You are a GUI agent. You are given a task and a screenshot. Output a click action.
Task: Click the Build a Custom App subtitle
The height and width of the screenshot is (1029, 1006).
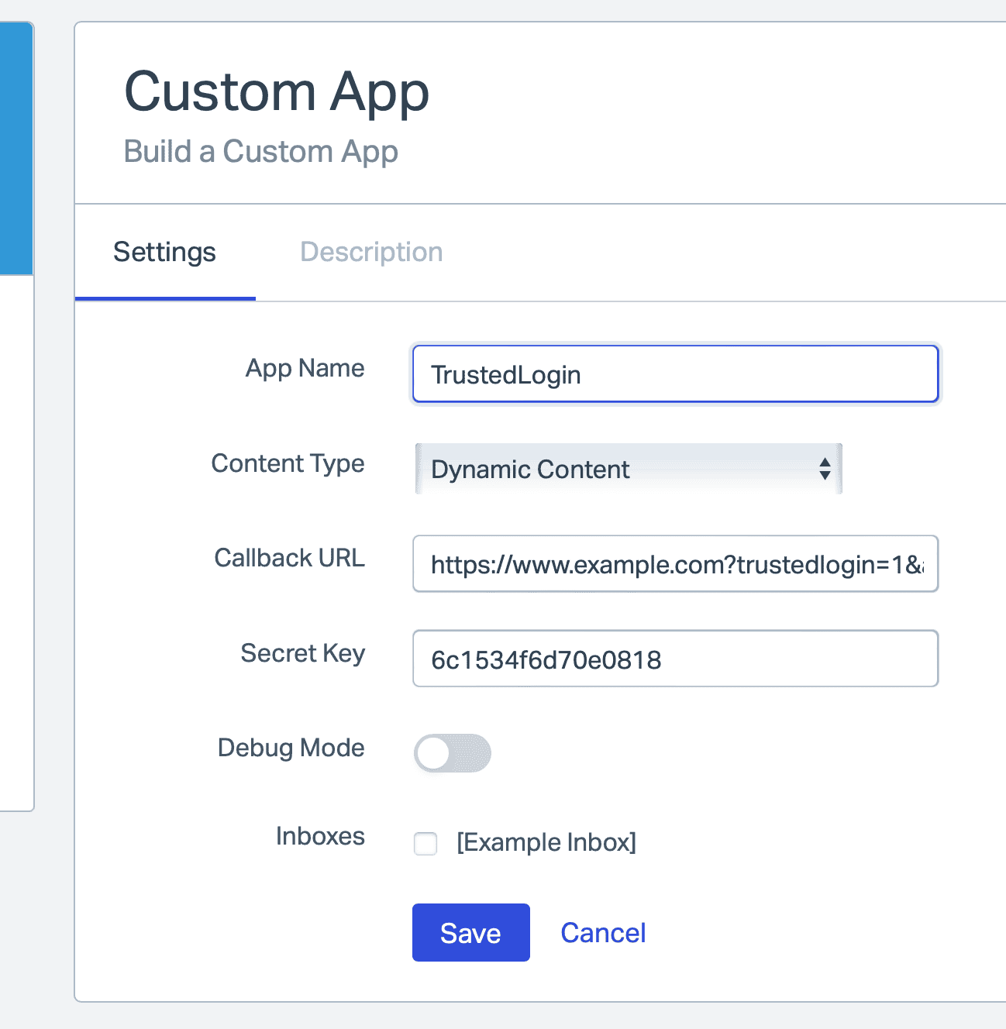[x=261, y=152]
